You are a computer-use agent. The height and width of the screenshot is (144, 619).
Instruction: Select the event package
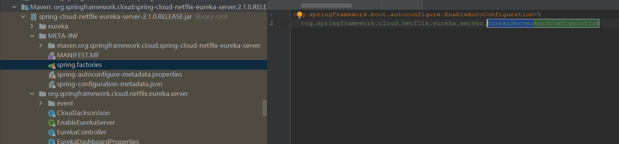[134, 103]
